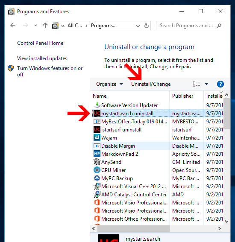
Task: Click the AMD Catalyst Control Center icon
Action: click(x=97, y=194)
